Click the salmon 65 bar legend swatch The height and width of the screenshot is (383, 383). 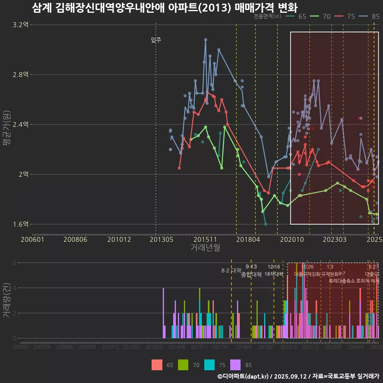click(x=156, y=365)
